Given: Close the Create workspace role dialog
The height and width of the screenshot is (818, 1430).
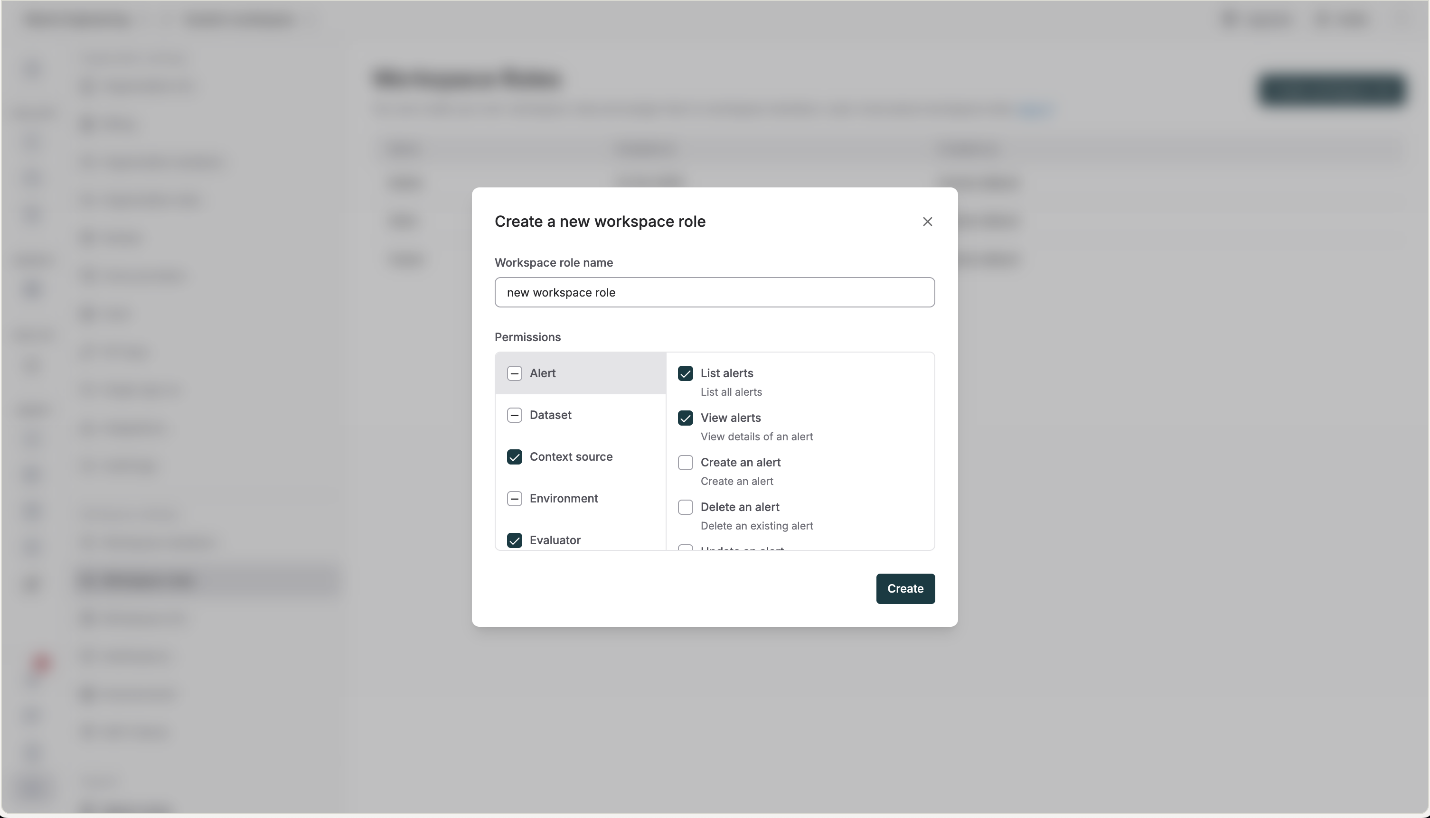Looking at the screenshot, I should [927, 222].
